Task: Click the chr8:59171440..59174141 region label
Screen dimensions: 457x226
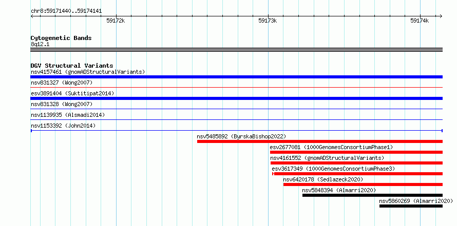Action: 66,11
